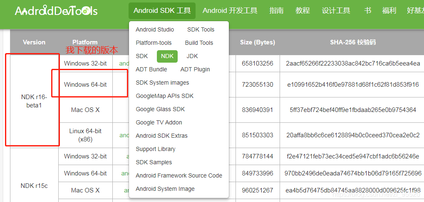Screen dimensions: 424x202
Task: Click the checksum starting with 20affa8bb6c
Action: pos(353,135)
